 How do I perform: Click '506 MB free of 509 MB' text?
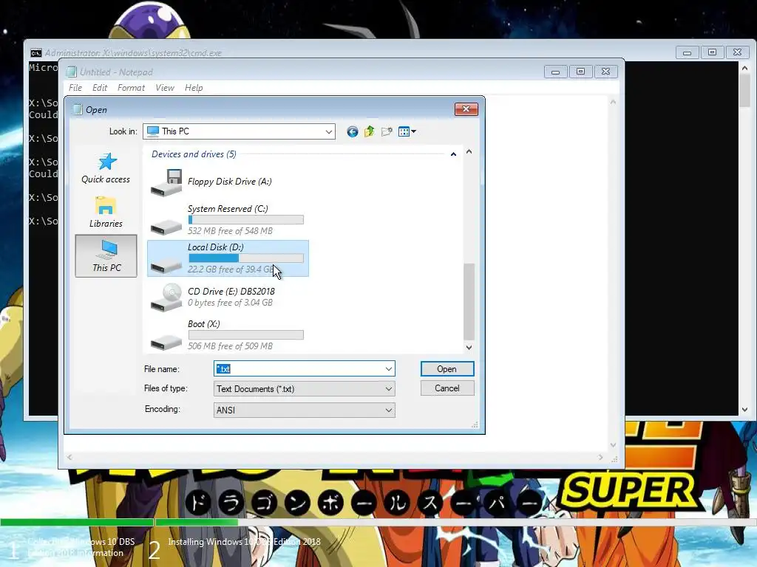(231, 346)
